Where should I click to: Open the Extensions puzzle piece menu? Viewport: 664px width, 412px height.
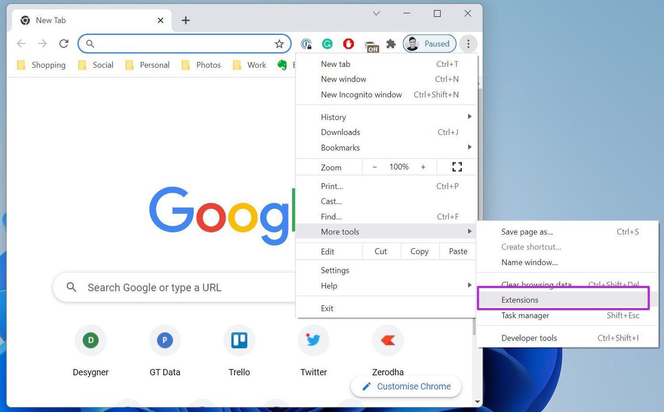coord(391,44)
